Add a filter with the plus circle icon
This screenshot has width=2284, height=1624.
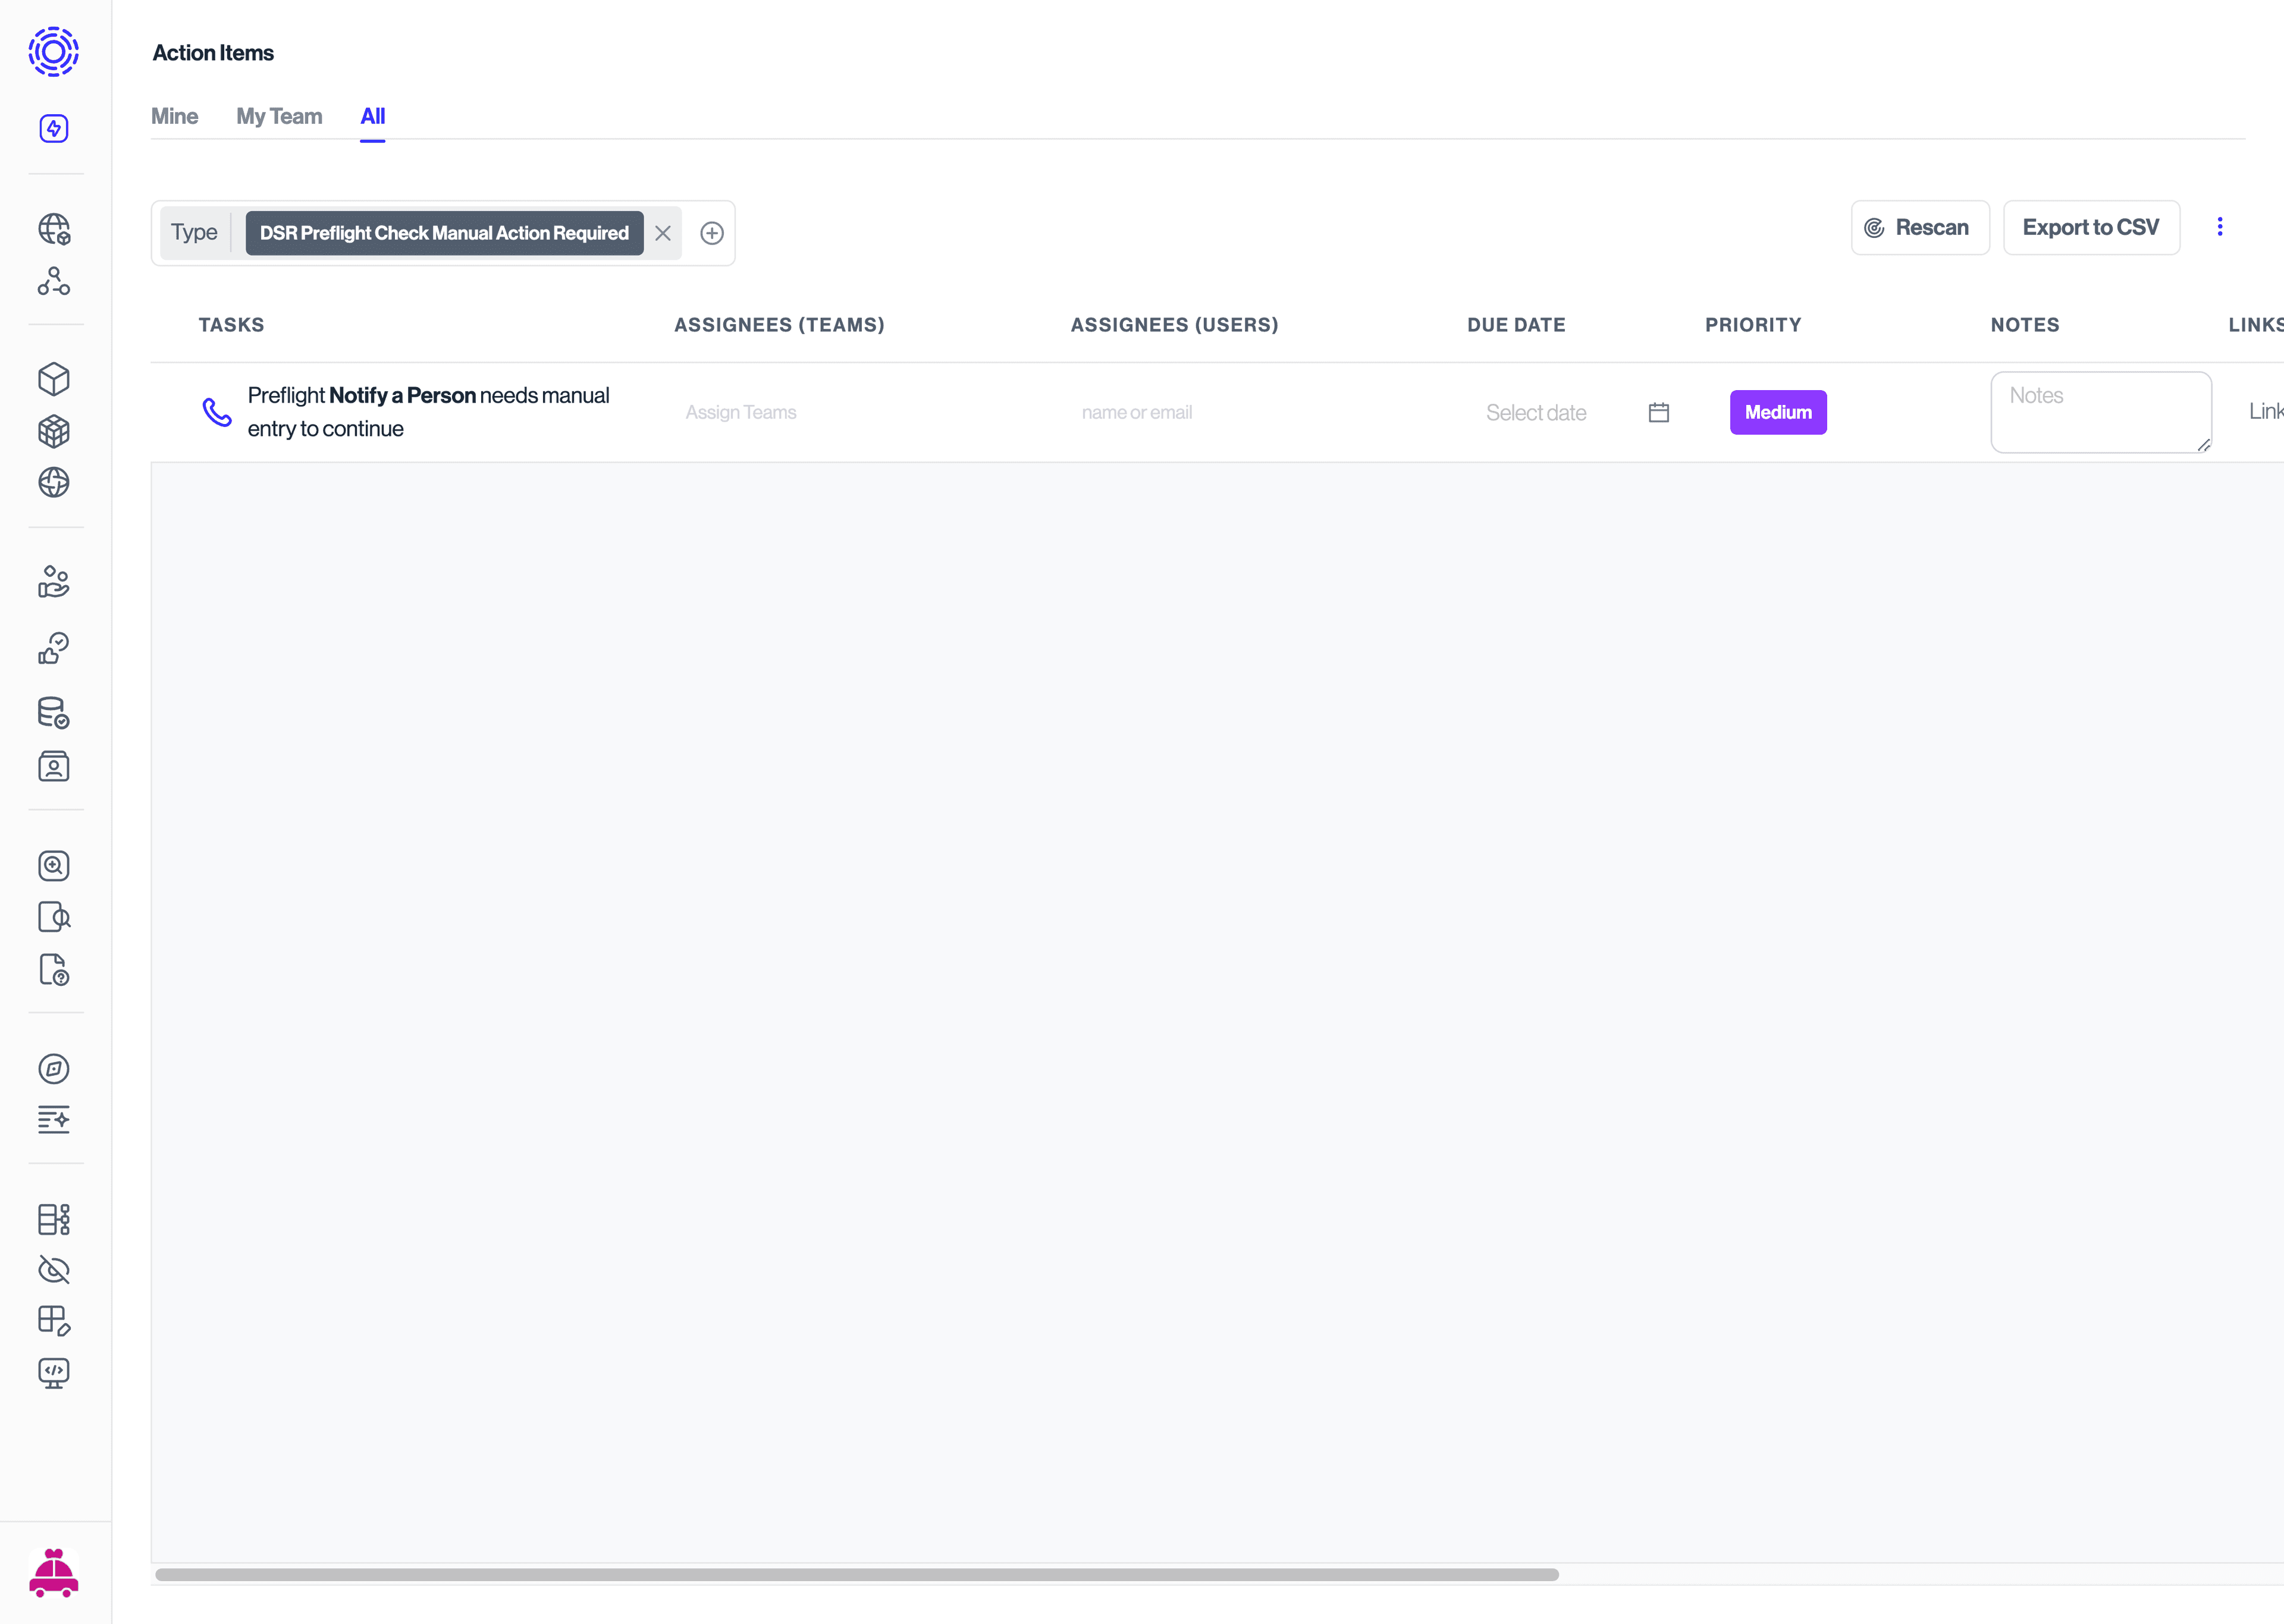point(712,233)
